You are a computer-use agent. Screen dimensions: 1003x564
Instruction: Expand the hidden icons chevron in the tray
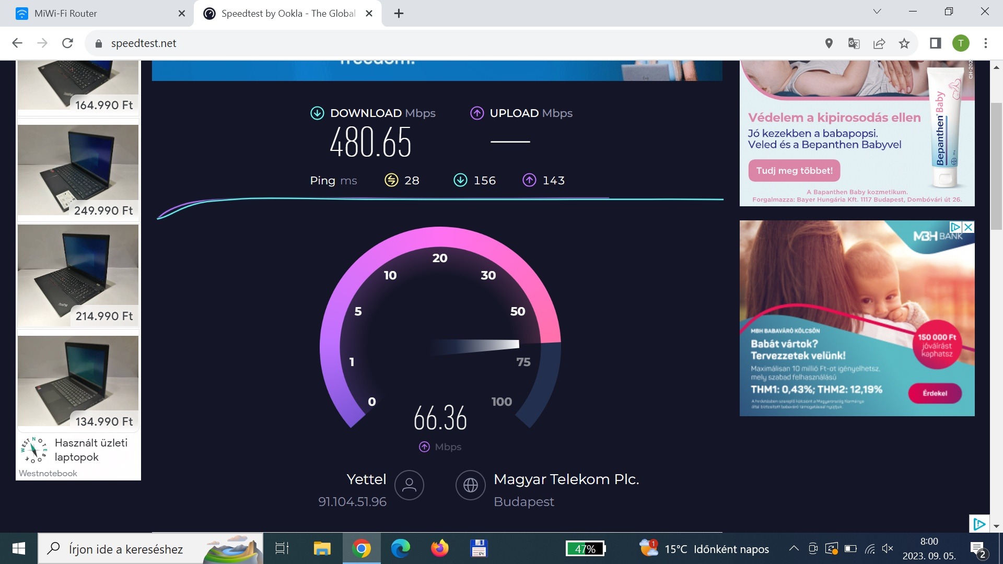point(793,548)
